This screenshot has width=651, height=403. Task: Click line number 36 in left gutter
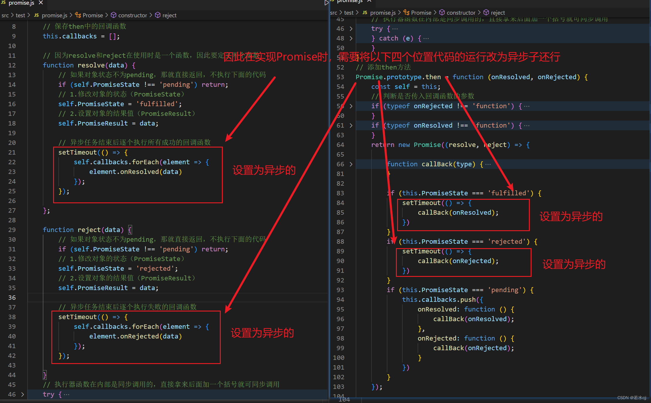point(12,297)
